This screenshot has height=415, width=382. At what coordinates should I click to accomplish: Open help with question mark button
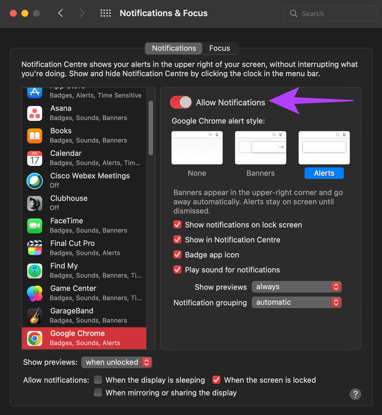click(x=355, y=394)
